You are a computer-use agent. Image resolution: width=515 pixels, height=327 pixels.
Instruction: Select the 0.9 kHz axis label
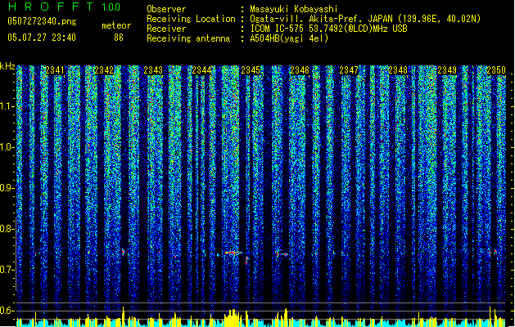pyautogui.click(x=7, y=188)
